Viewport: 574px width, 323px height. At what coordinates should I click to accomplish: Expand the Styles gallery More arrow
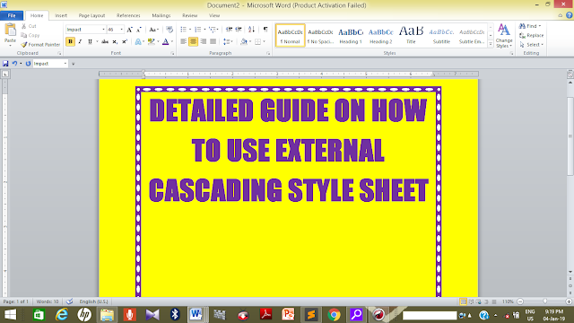[491, 44]
